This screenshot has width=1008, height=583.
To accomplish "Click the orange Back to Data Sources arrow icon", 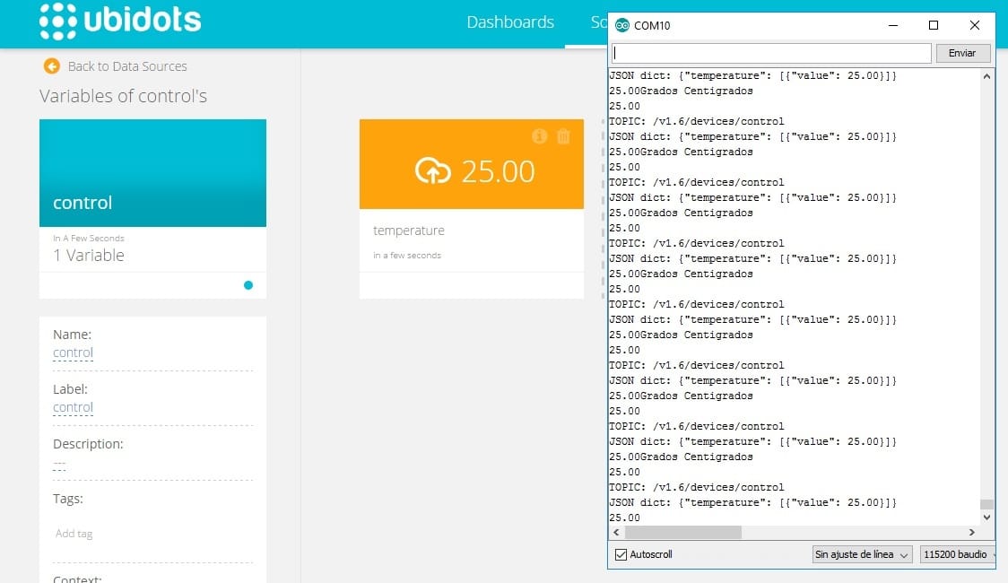I will pyautogui.click(x=51, y=66).
